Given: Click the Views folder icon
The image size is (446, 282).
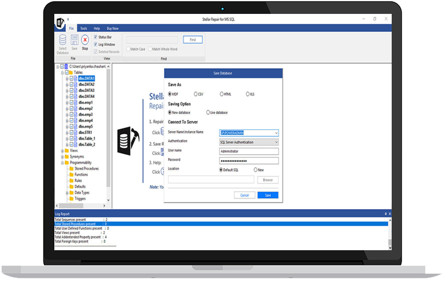Looking at the screenshot, I should coord(67,150).
